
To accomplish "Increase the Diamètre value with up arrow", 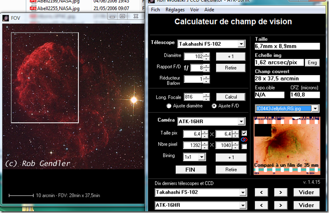I will [x=206, y=54].
